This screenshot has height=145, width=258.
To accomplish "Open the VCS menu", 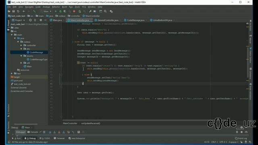I will click(x=84, y=7).
